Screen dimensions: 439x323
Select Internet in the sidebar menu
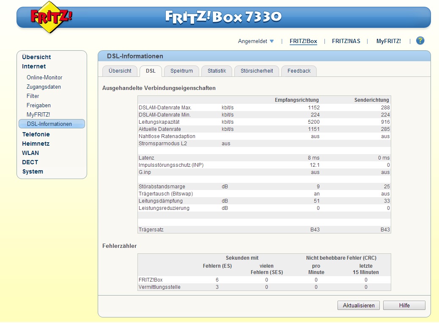coord(34,66)
